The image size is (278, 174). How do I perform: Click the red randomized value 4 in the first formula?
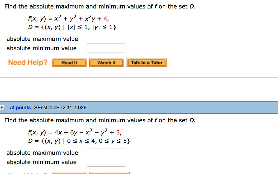106,19
